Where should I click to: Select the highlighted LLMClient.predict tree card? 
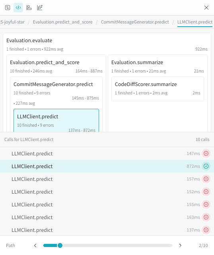56,120
